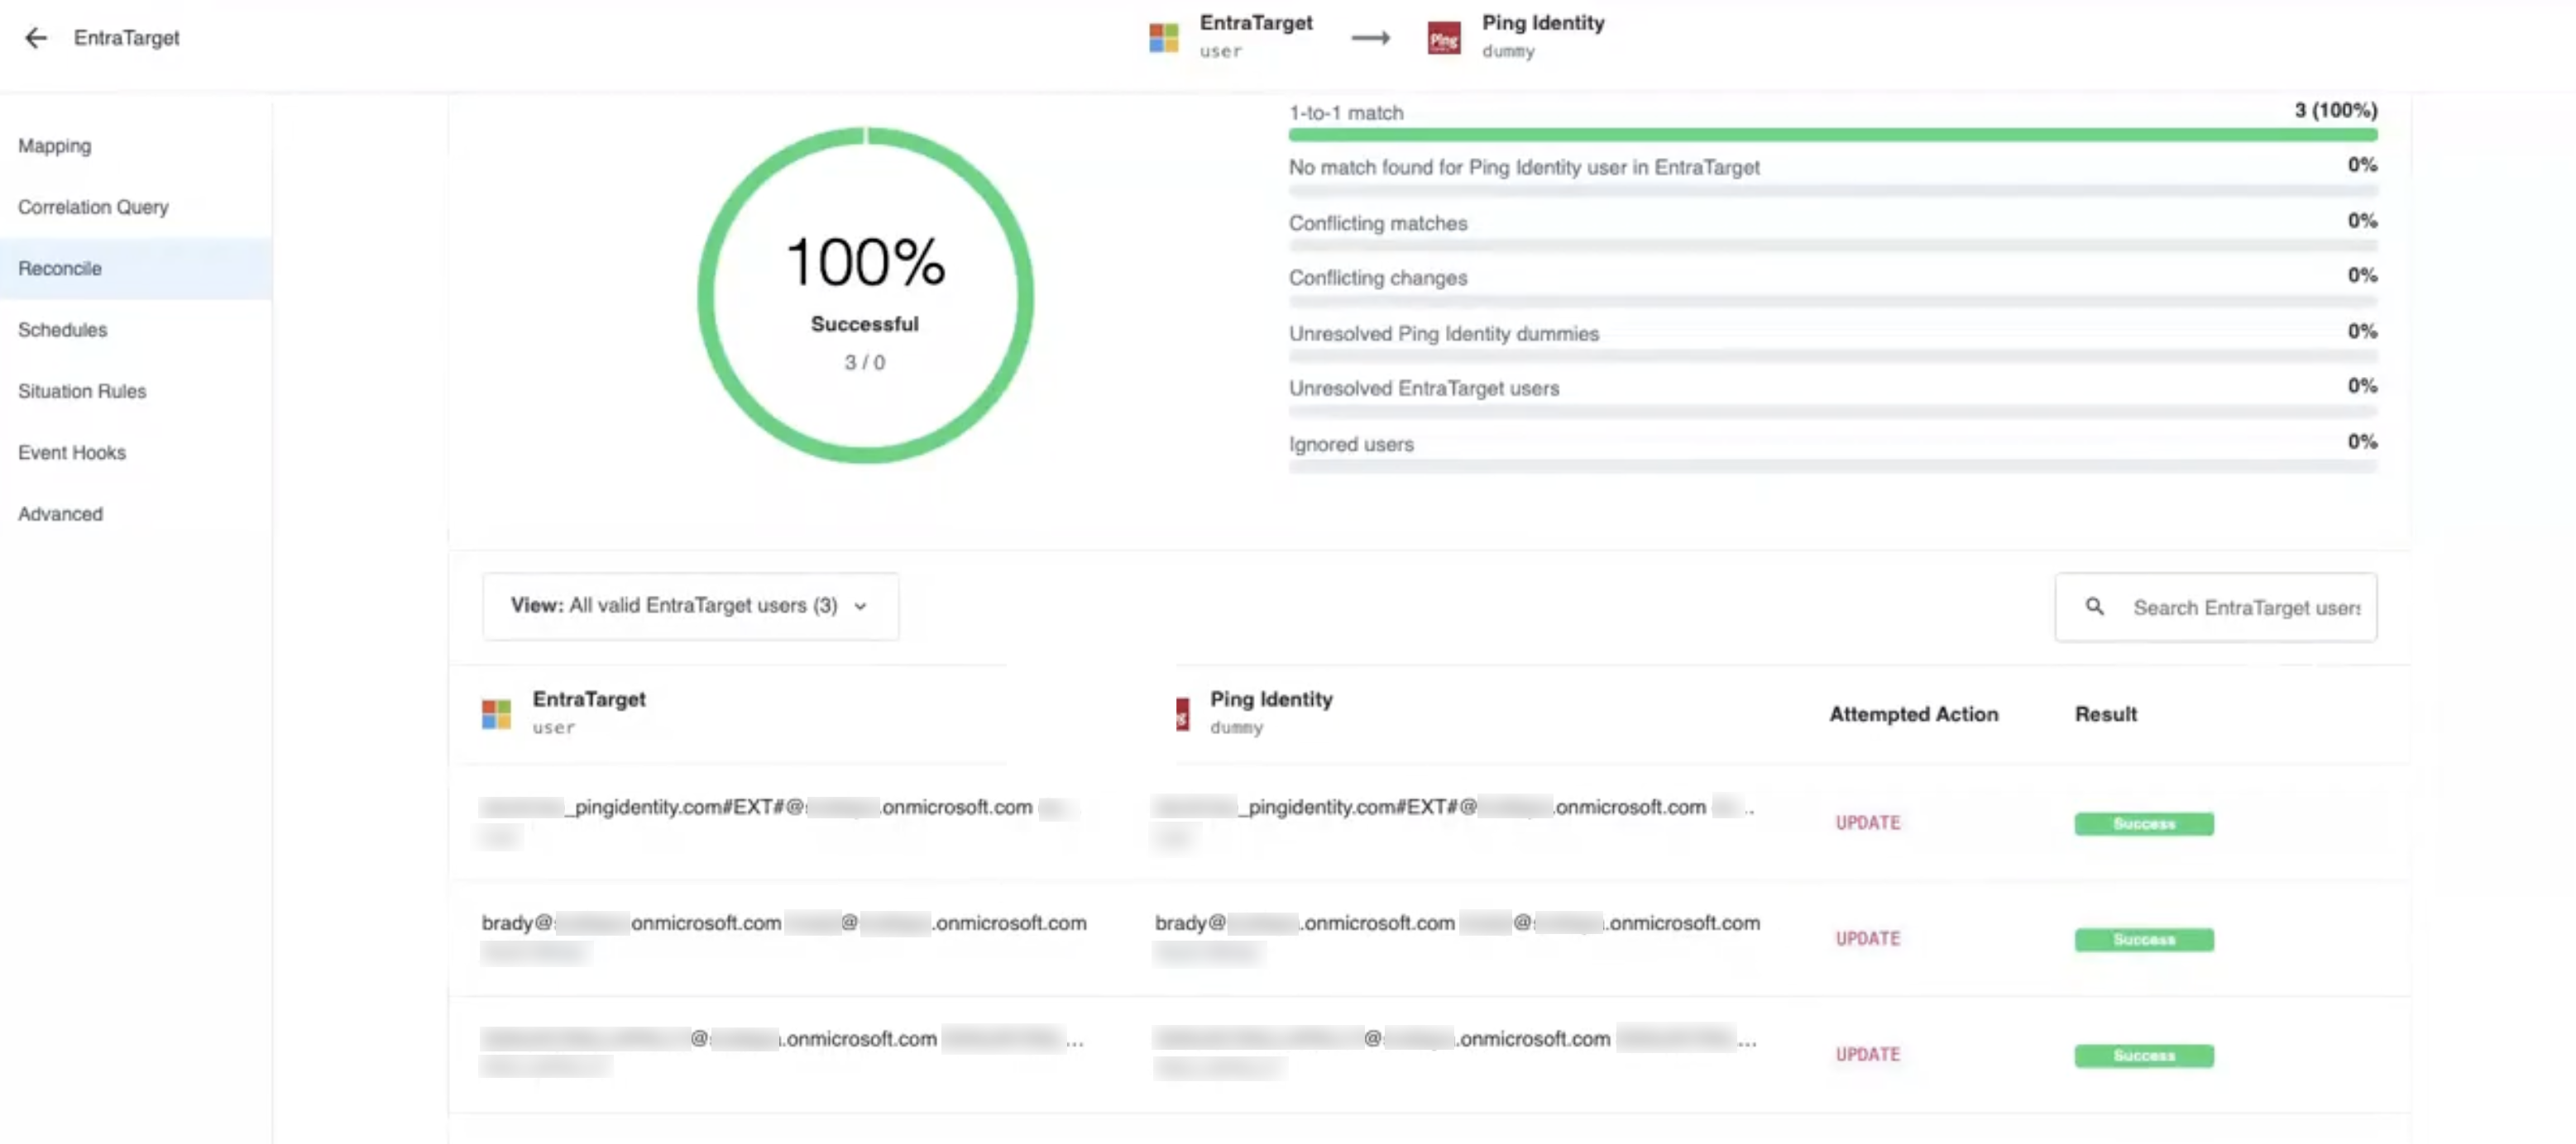
Task: Focus the Search EntraTarget users field
Action: [x=2216, y=607]
